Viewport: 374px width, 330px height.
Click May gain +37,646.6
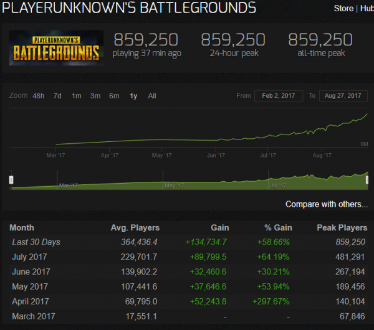(x=208, y=286)
